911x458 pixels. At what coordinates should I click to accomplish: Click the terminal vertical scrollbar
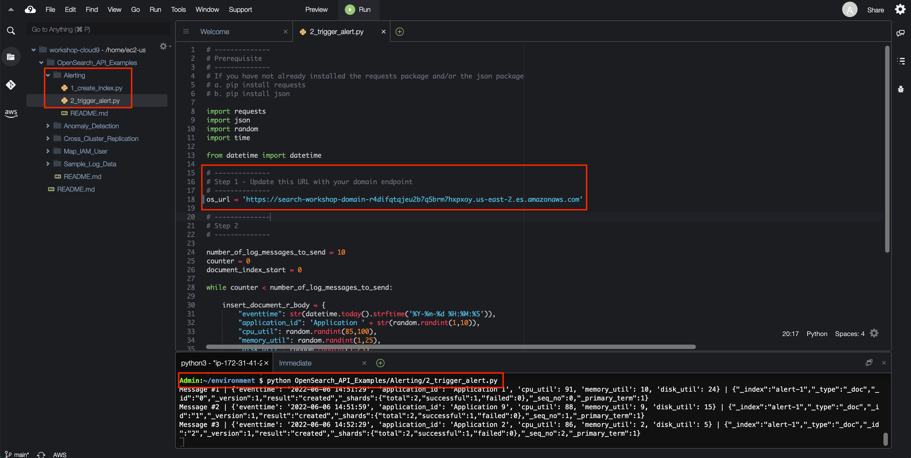[x=886, y=439]
